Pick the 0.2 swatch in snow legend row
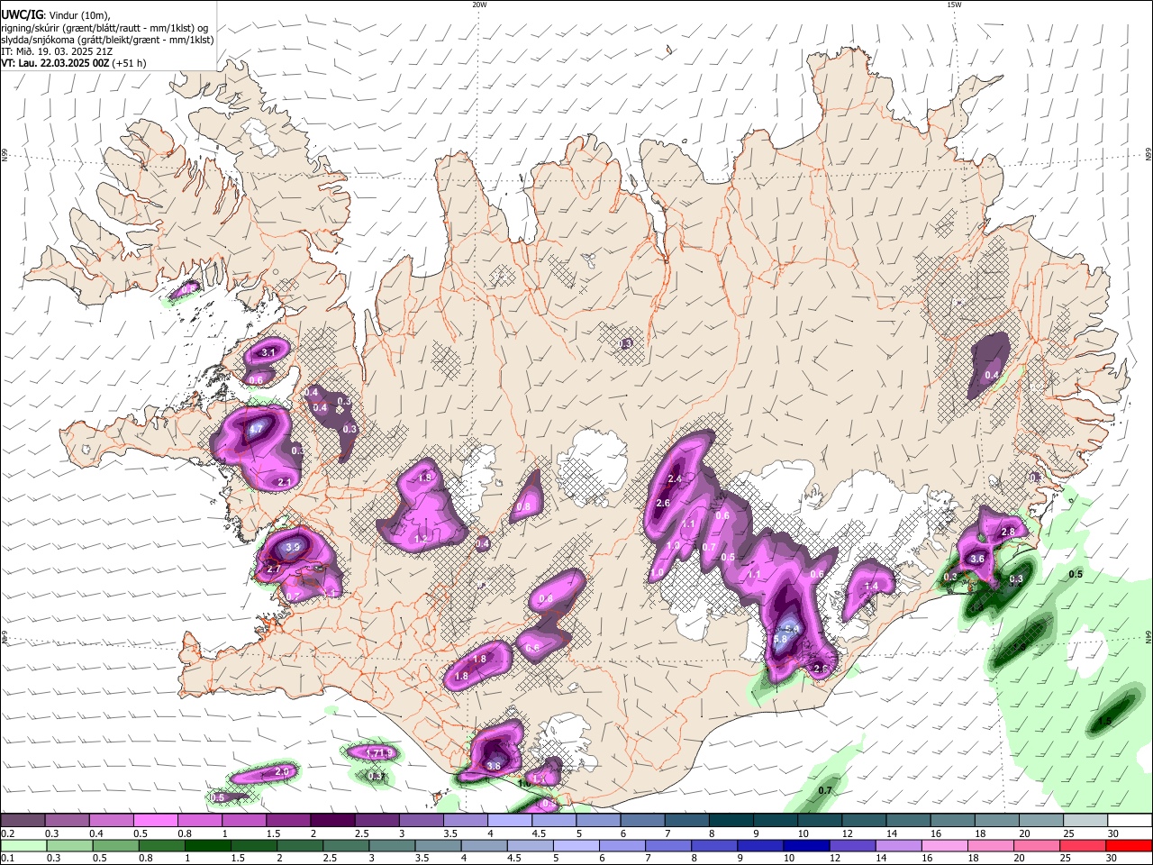The image size is (1153, 865). point(23,820)
